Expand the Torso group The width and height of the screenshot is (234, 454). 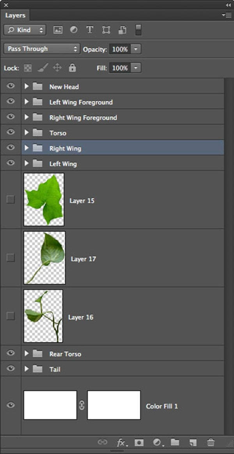tap(27, 133)
